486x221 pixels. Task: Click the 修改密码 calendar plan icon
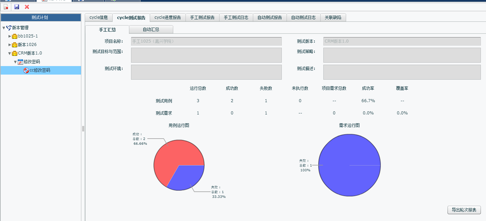(x=20, y=62)
